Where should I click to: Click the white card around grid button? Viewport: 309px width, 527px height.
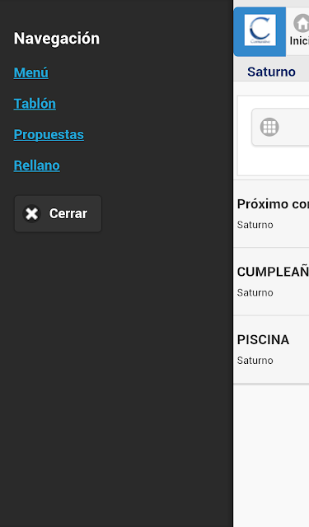(273, 136)
